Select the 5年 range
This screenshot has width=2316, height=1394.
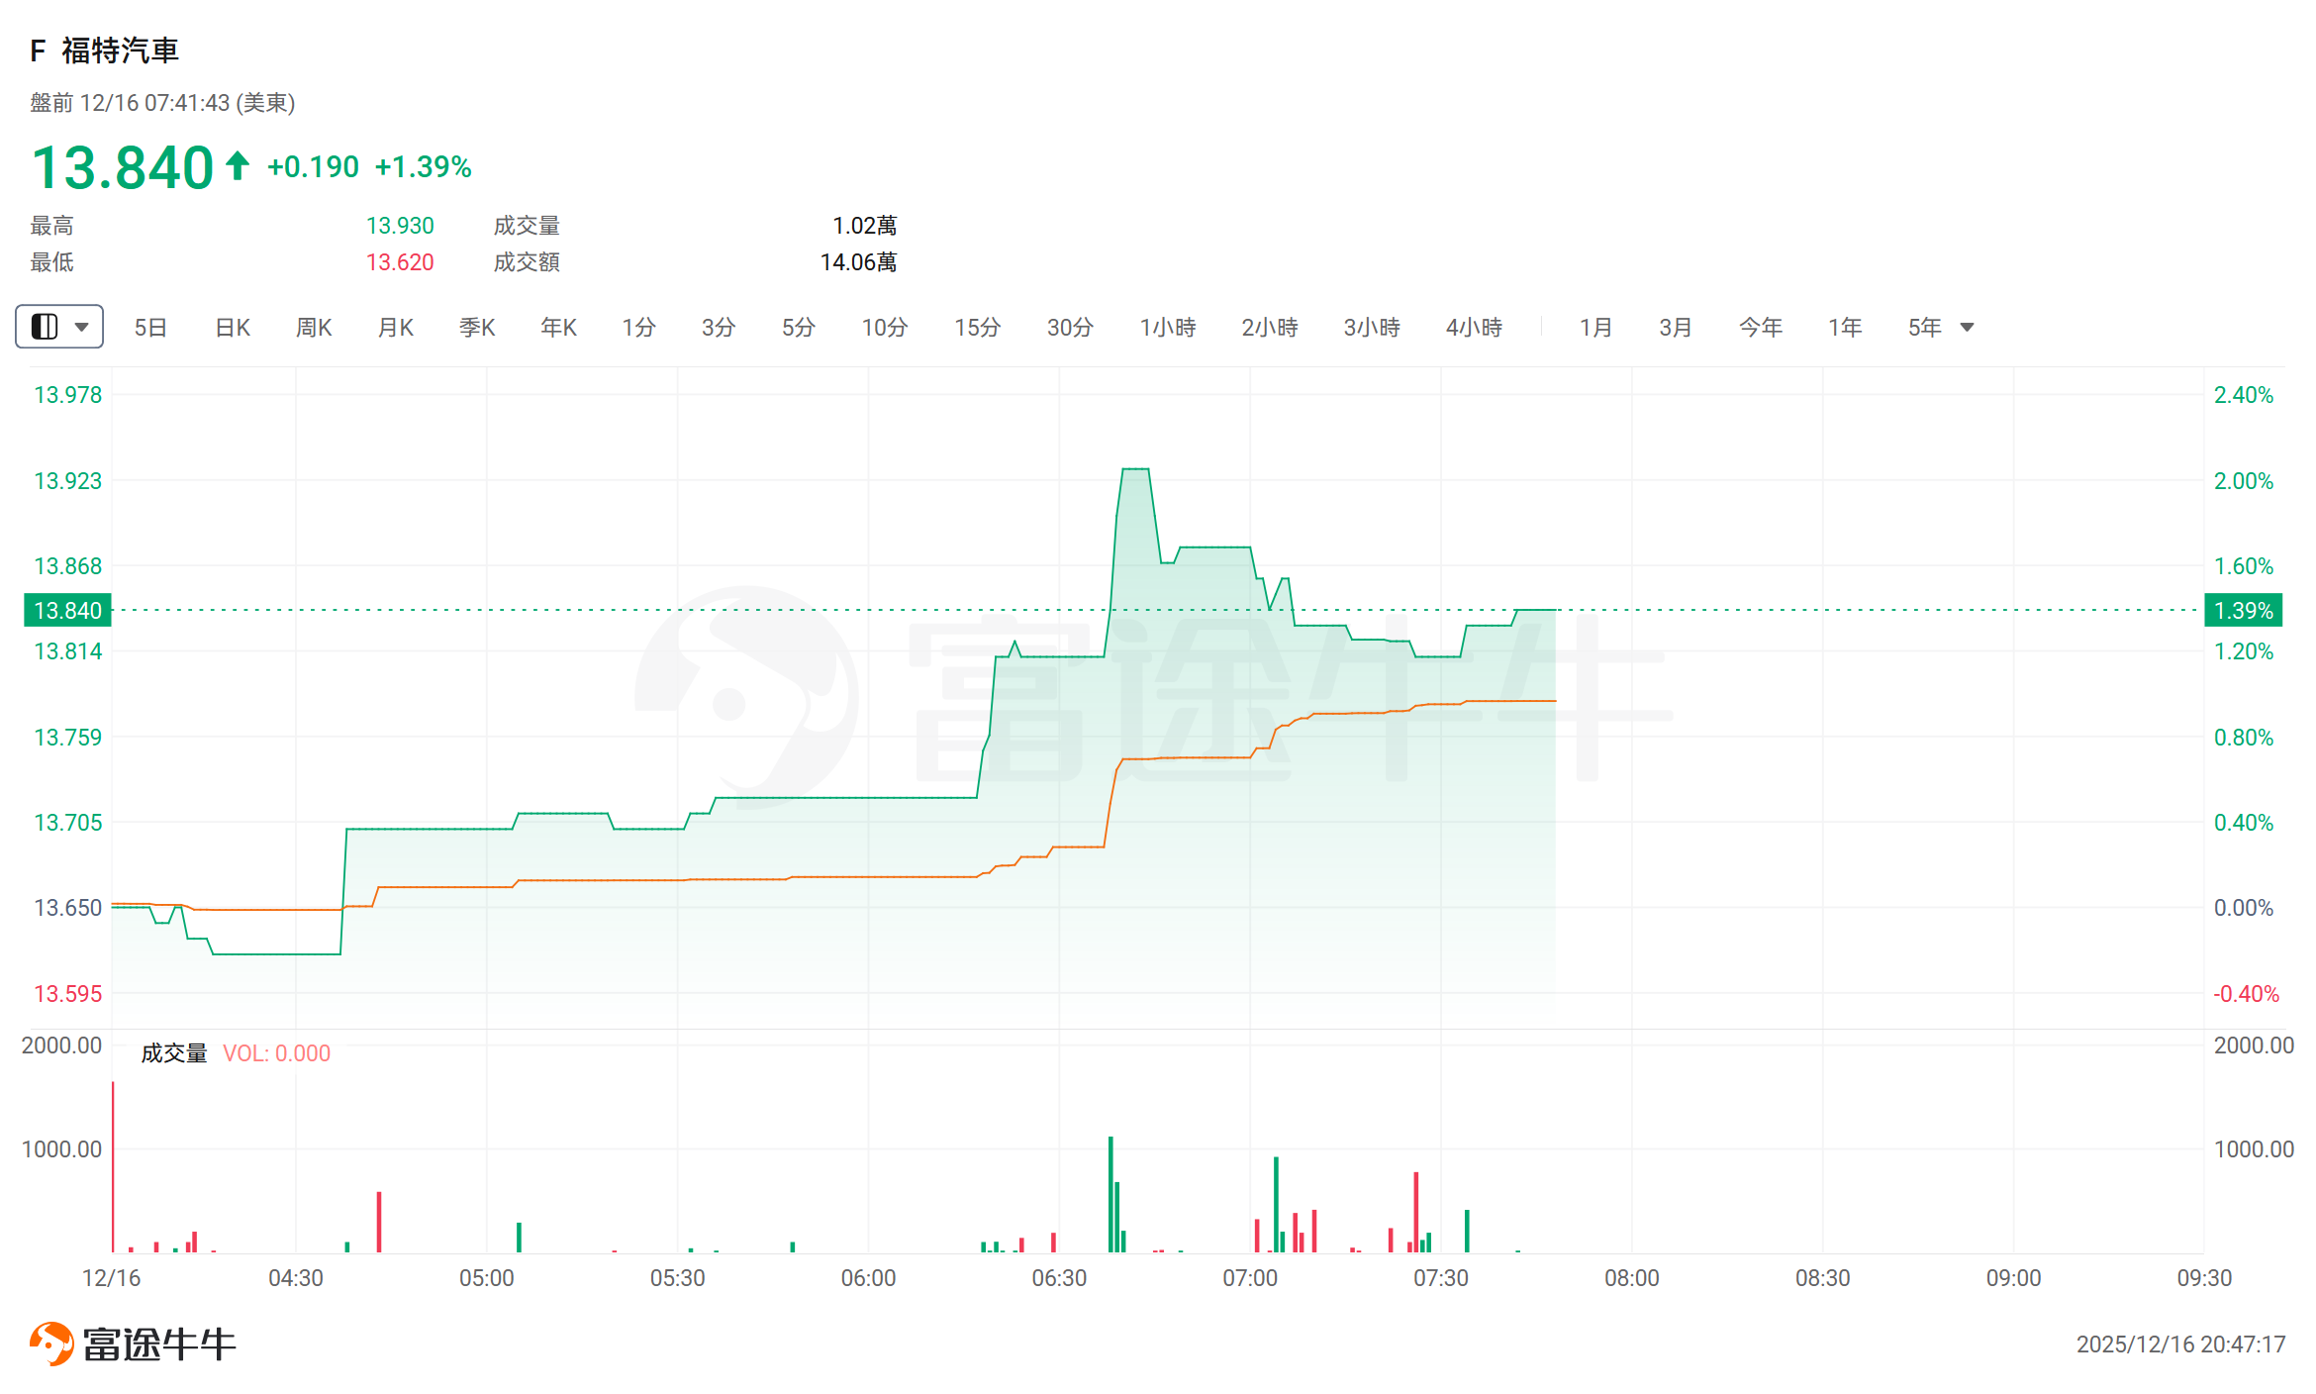click(x=1924, y=327)
